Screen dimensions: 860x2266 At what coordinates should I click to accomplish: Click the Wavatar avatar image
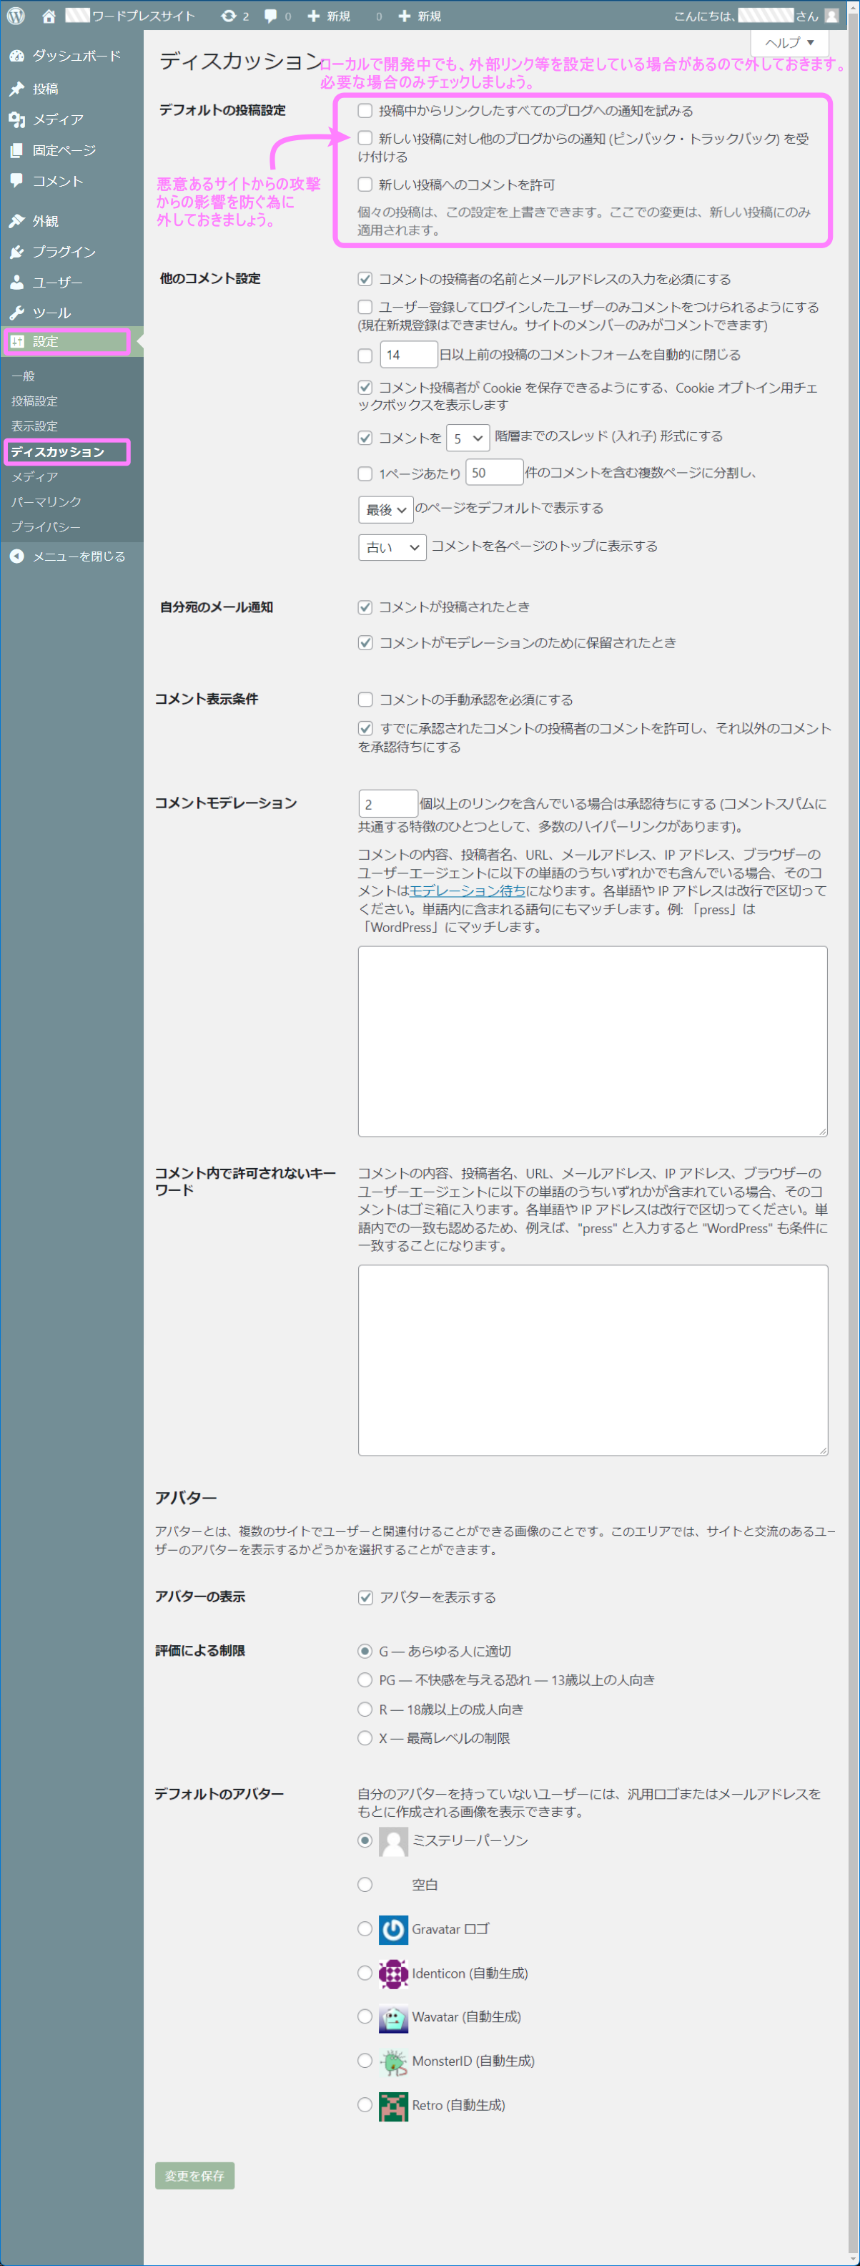point(393,2017)
